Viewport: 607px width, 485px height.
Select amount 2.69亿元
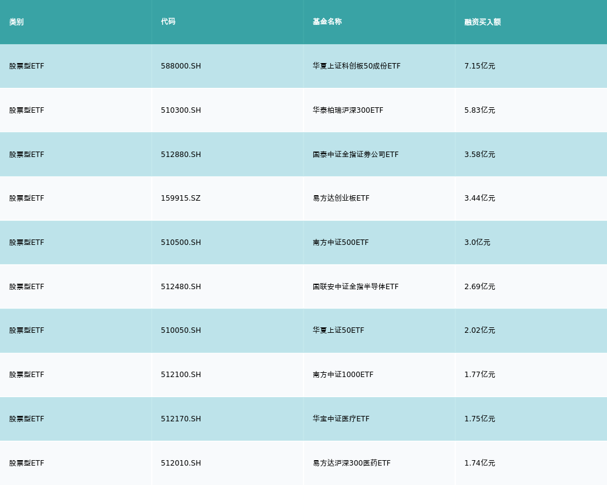(x=480, y=287)
